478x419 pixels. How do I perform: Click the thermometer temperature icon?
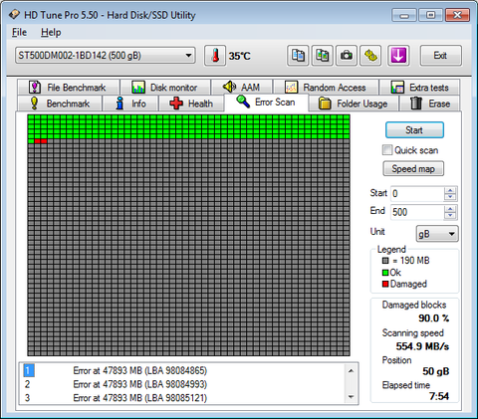tap(215, 56)
